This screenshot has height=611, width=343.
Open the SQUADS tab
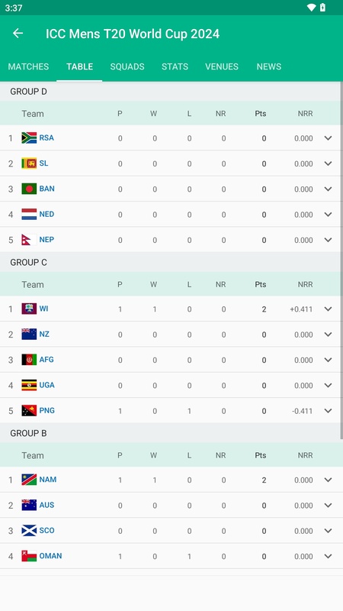(x=127, y=66)
